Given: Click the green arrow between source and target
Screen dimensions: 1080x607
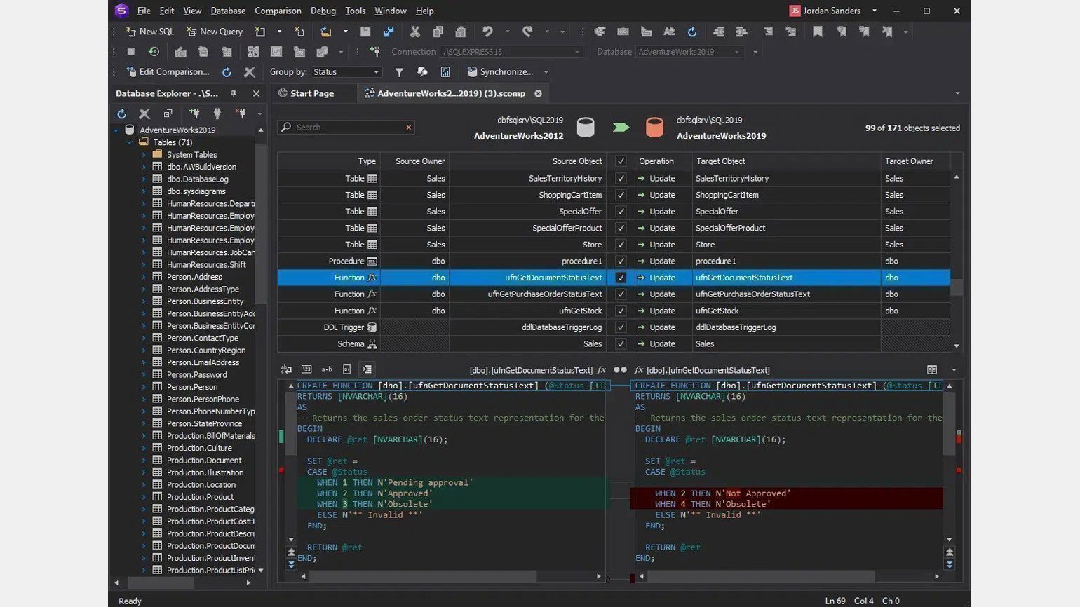Looking at the screenshot, I should [x=621, y=128].
